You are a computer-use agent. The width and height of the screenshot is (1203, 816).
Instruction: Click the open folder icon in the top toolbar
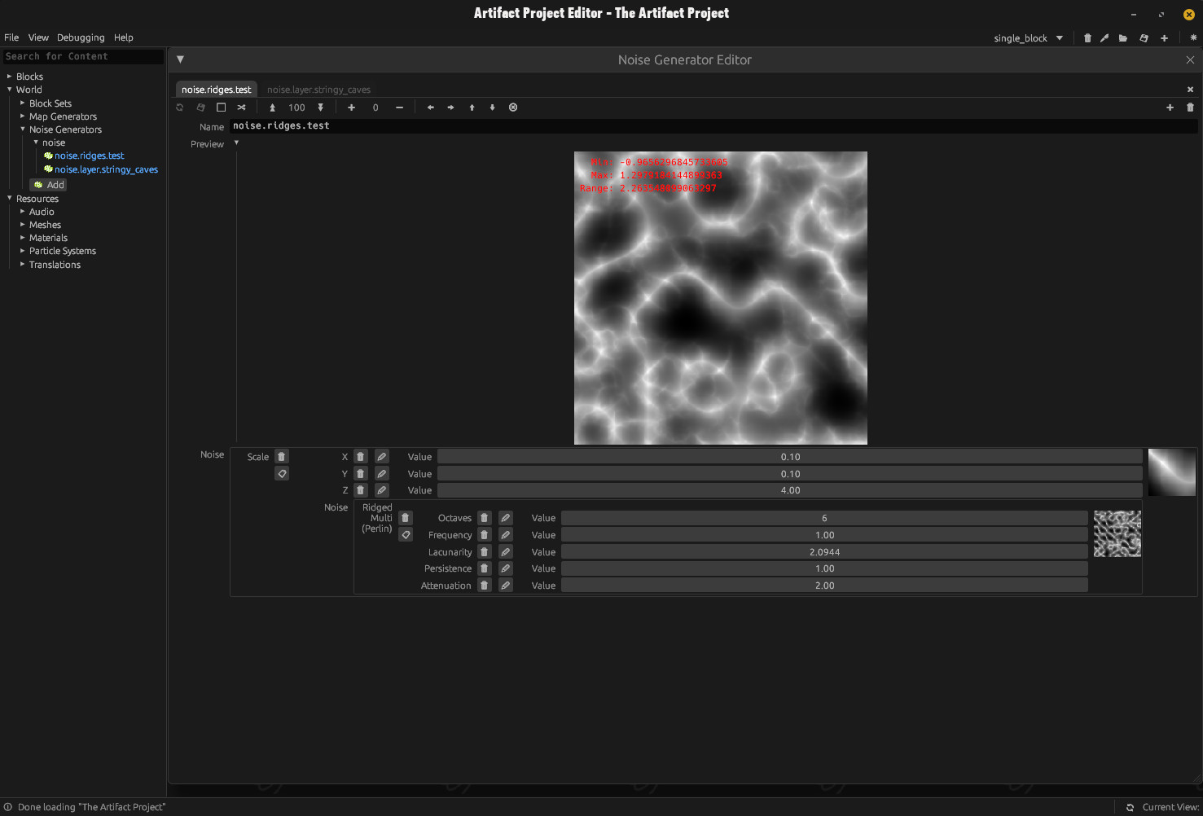pos(1123,38)
